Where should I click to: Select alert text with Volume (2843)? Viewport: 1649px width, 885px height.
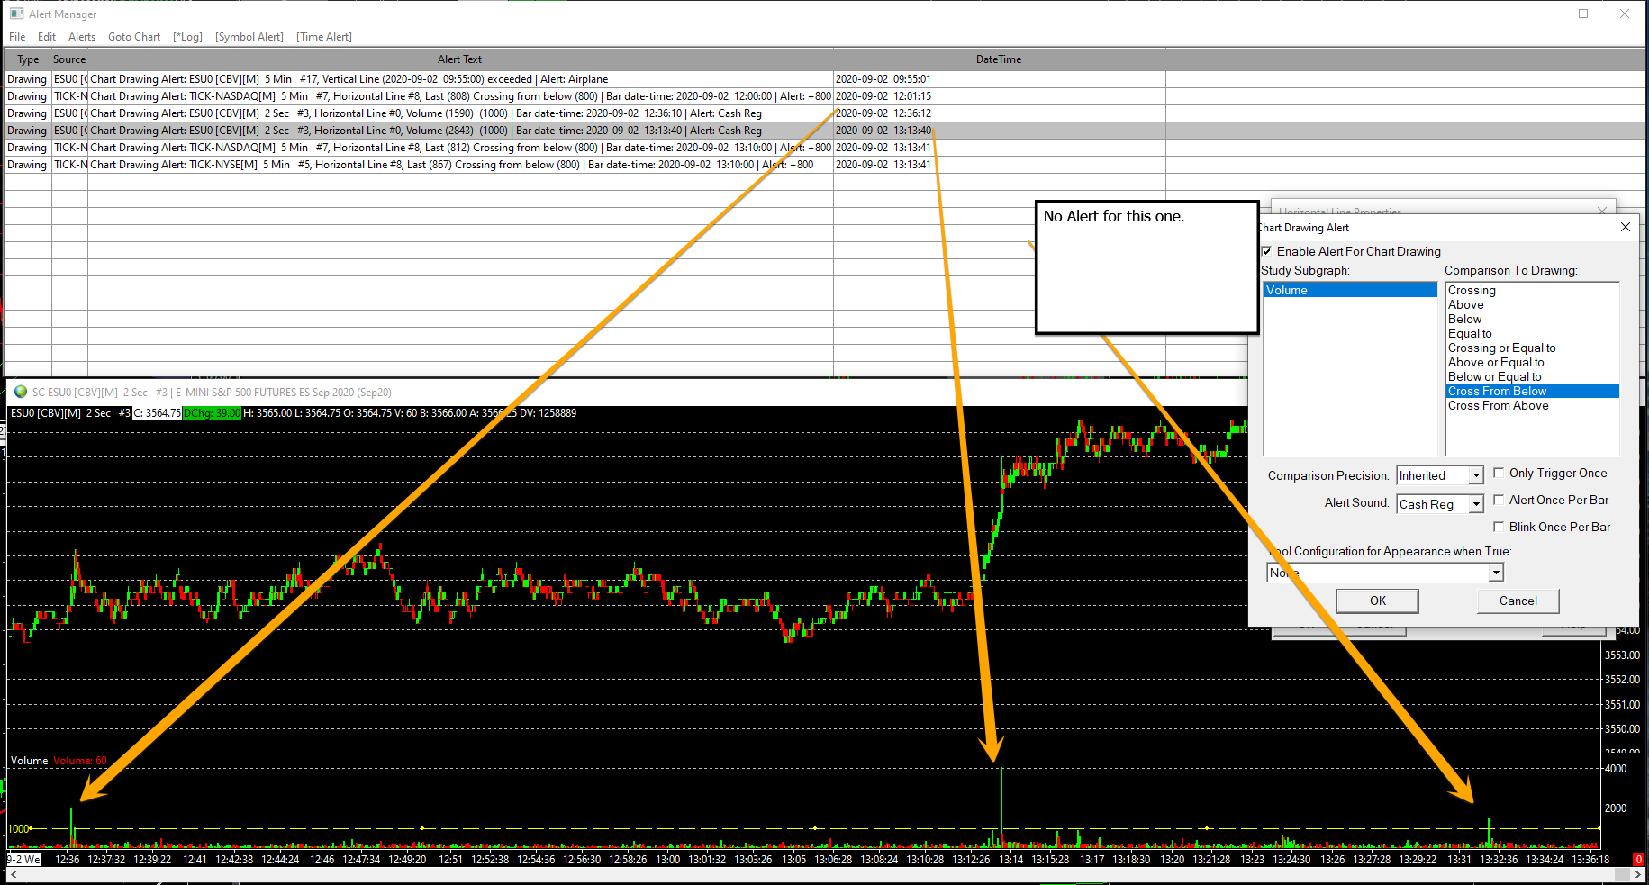[425, 131]
